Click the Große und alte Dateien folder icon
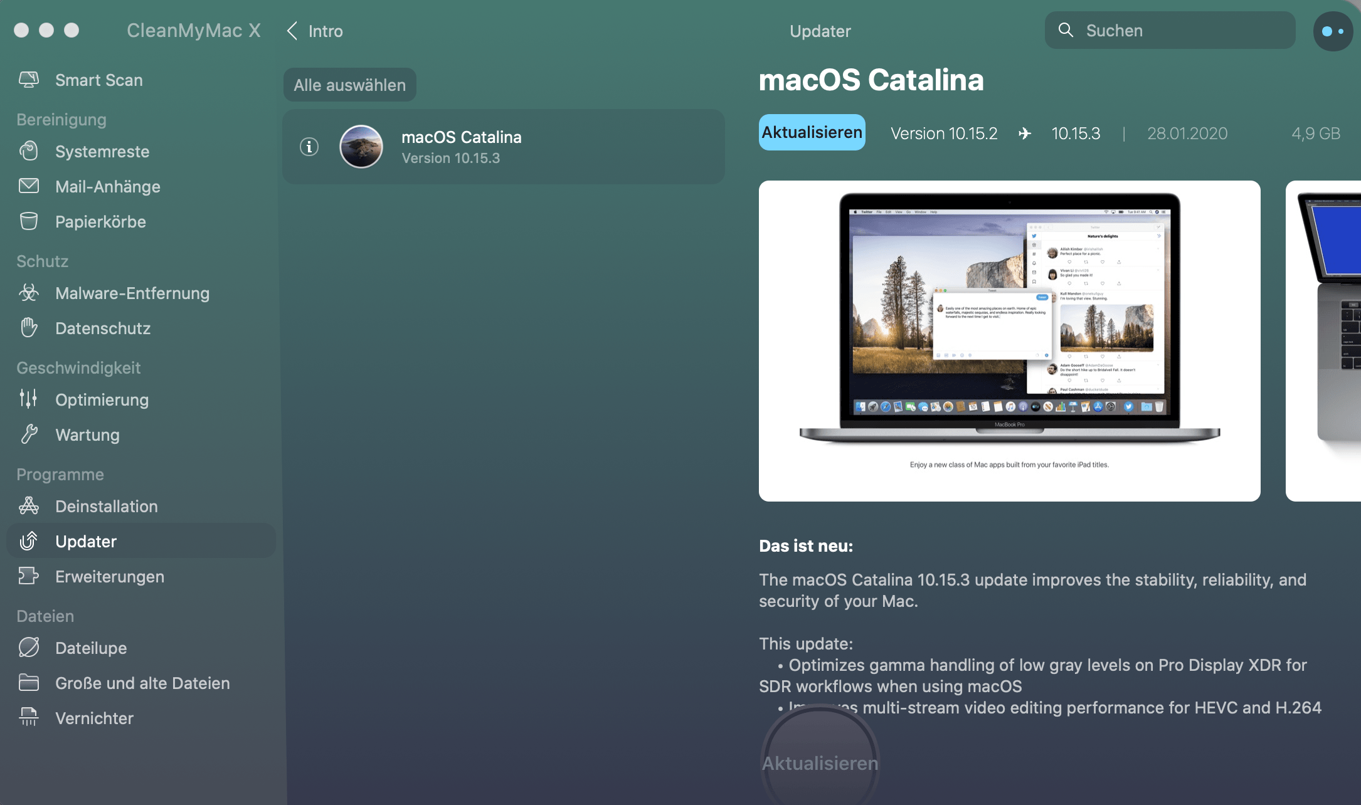1361x805 pixels. pos(29,683)
